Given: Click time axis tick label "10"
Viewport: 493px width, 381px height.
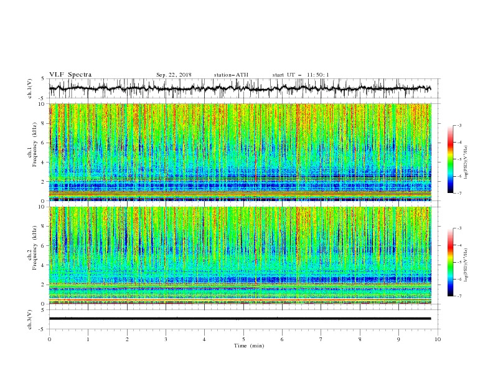Looking at the screenshot, I should [438, 339].
